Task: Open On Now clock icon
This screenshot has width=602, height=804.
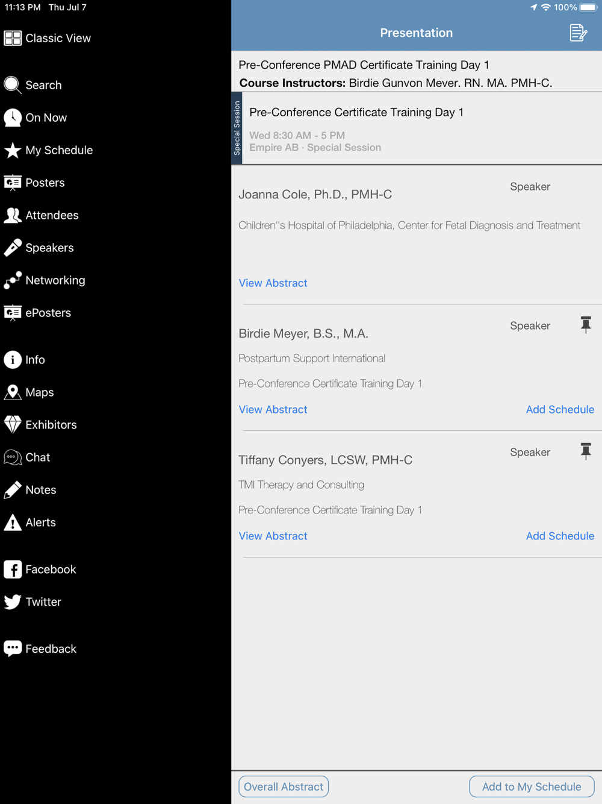Action: [13, 118]
